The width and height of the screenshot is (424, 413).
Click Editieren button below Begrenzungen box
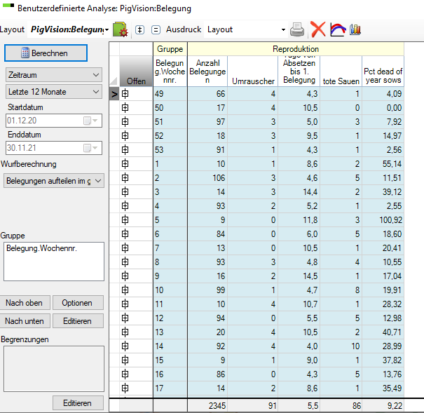point(78,403)
